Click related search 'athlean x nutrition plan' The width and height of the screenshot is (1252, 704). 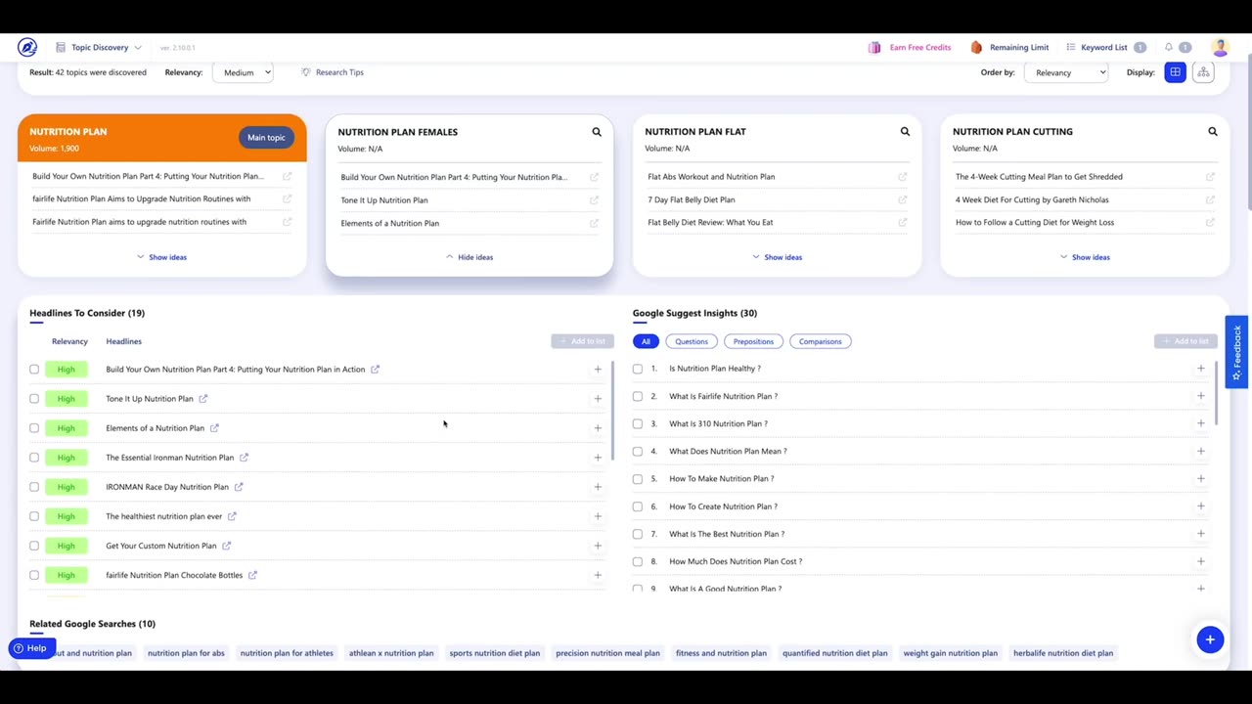point(391,653)
